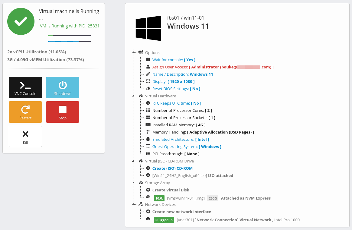Click the 250G disk size badge

pyautogui.click(x=213, y=198)
